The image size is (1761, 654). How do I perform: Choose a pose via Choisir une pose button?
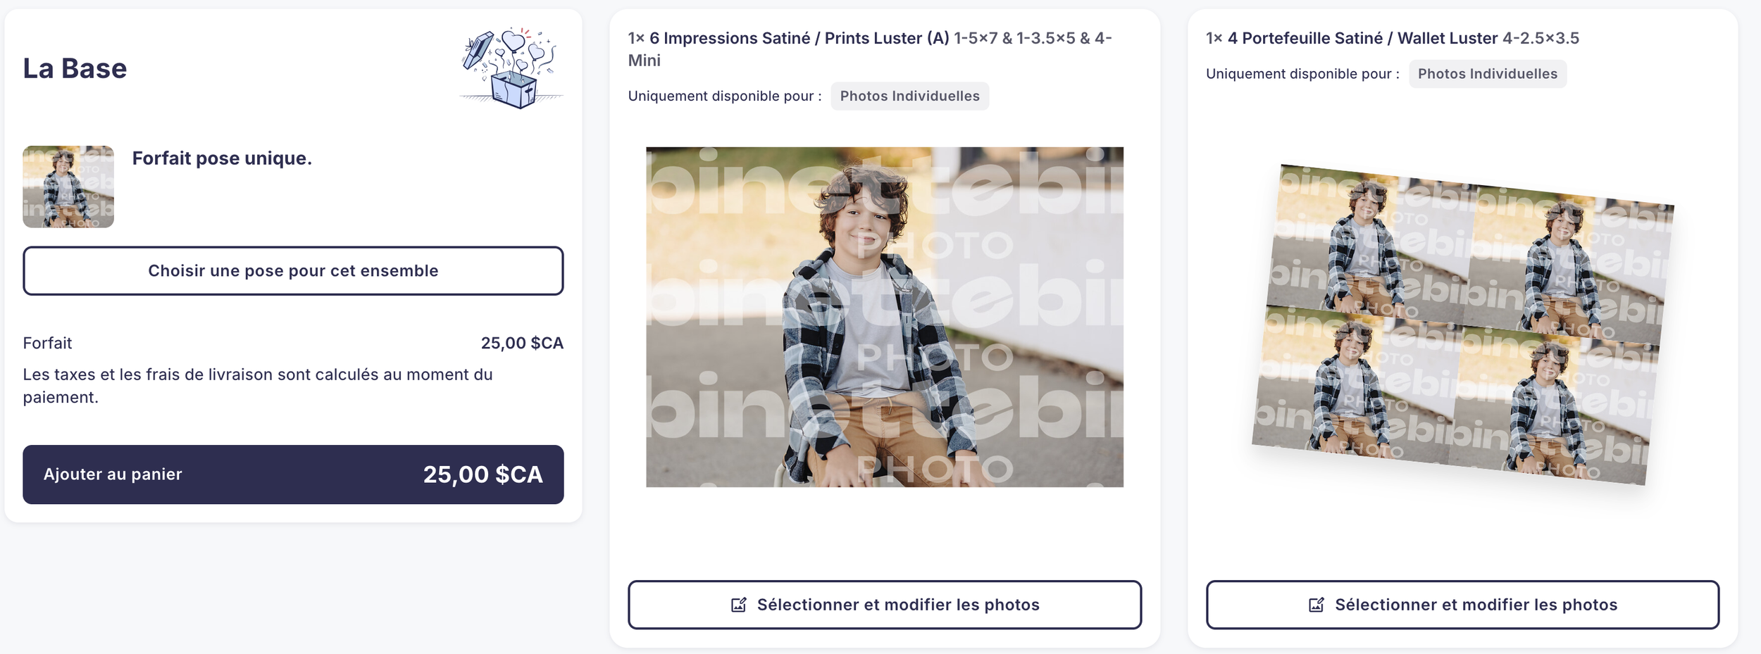click(293, 270)
